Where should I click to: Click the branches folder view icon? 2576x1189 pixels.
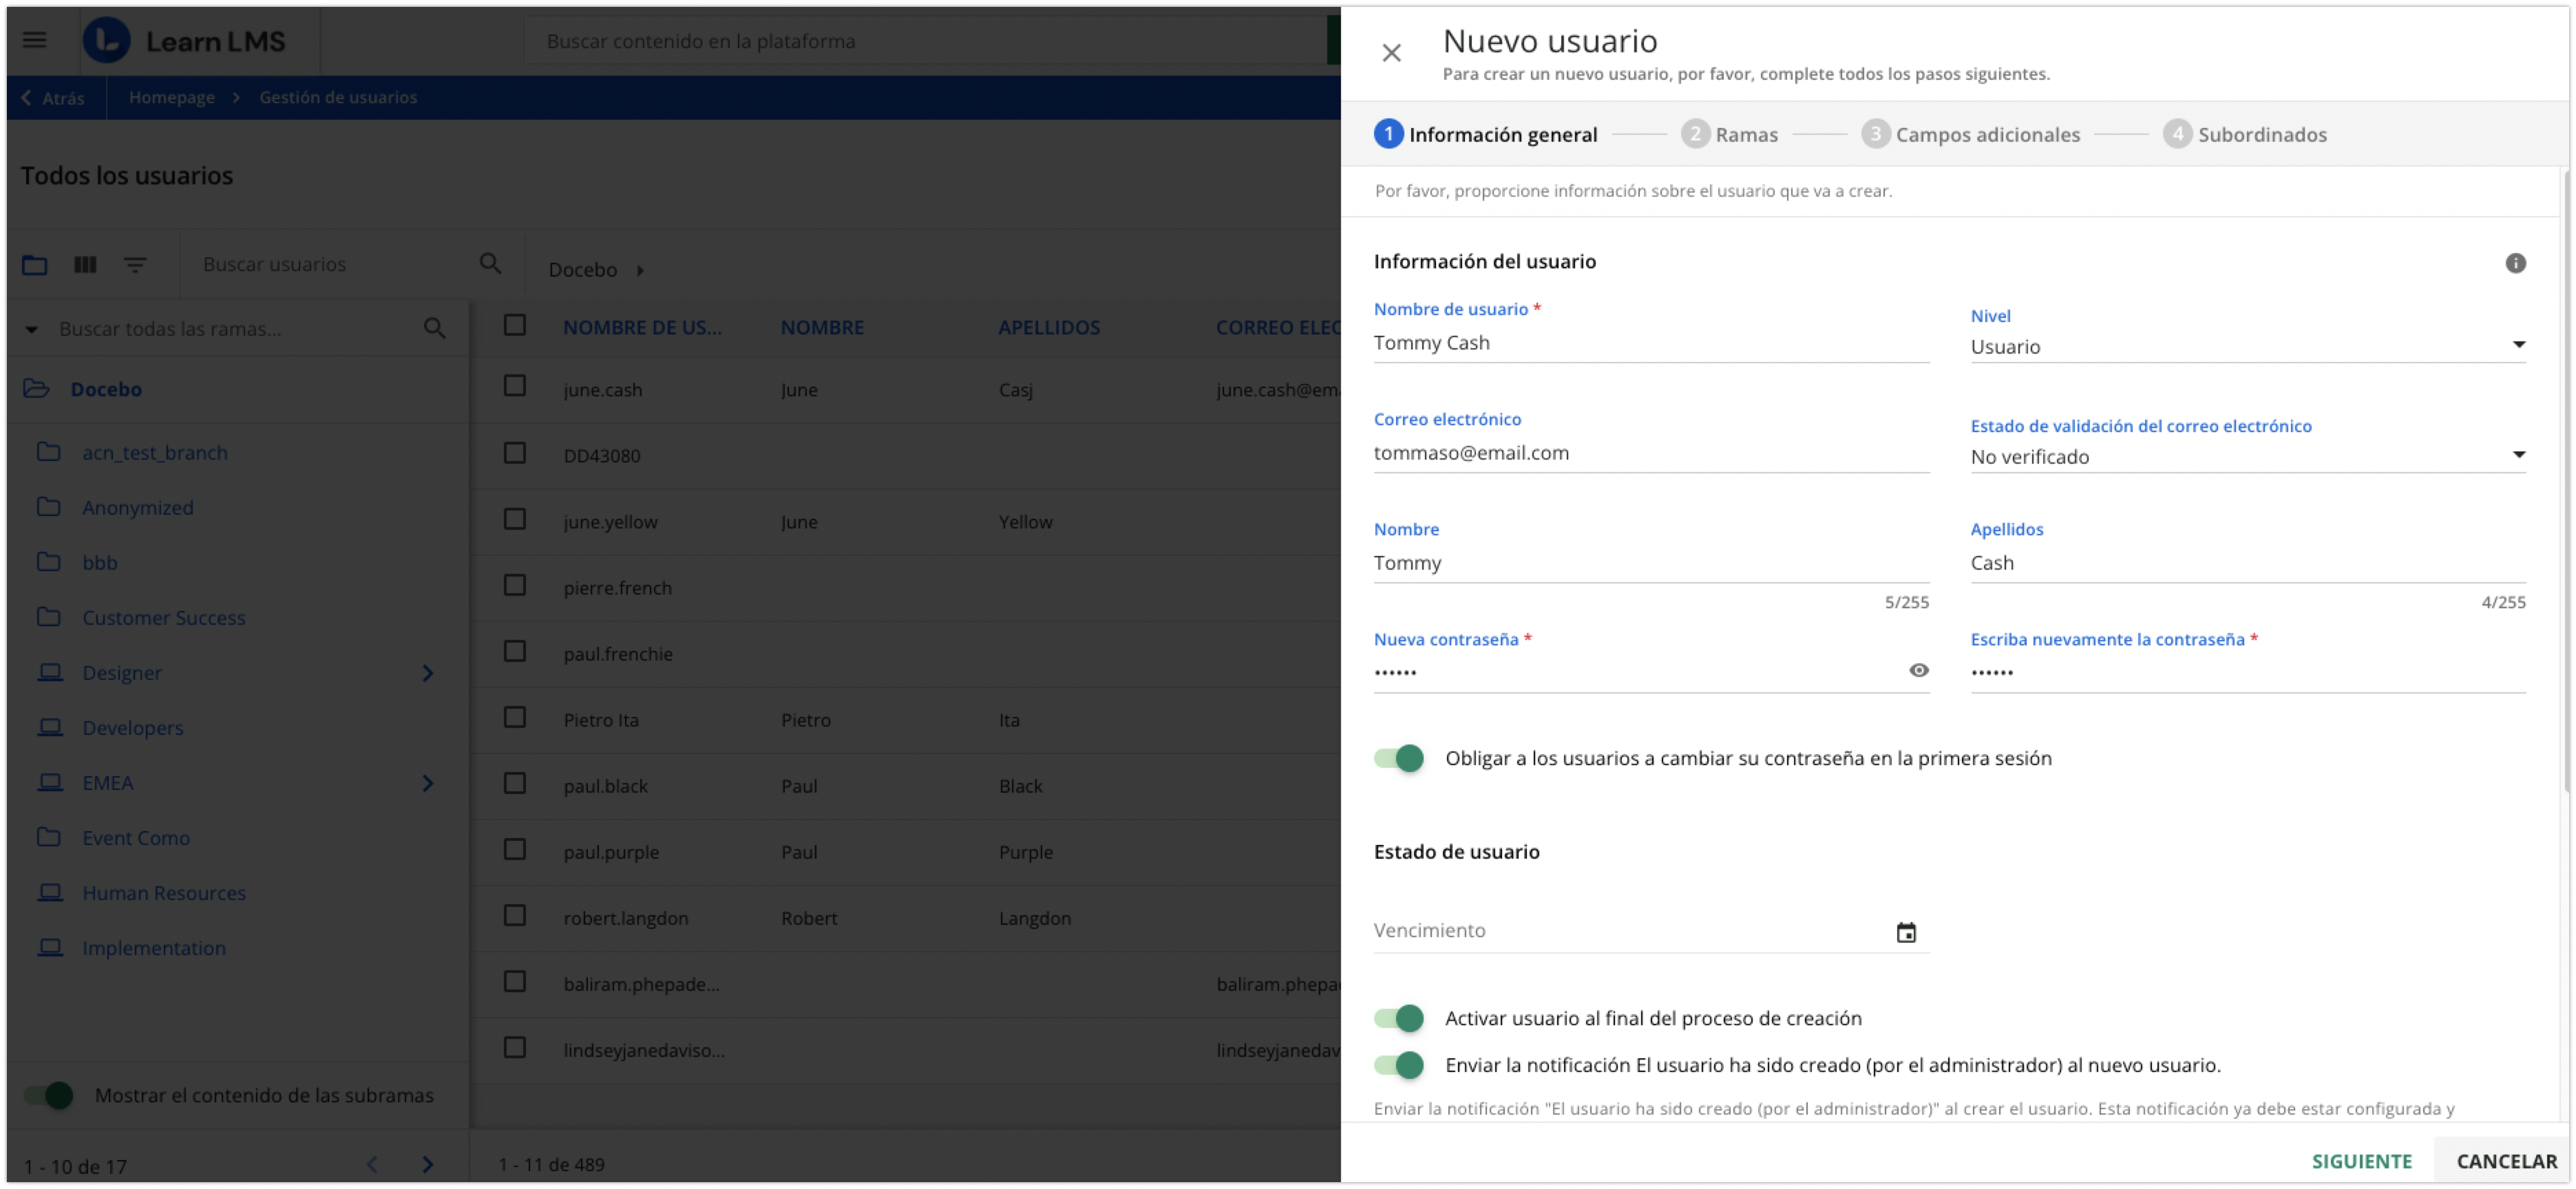[x=35, y=265]
